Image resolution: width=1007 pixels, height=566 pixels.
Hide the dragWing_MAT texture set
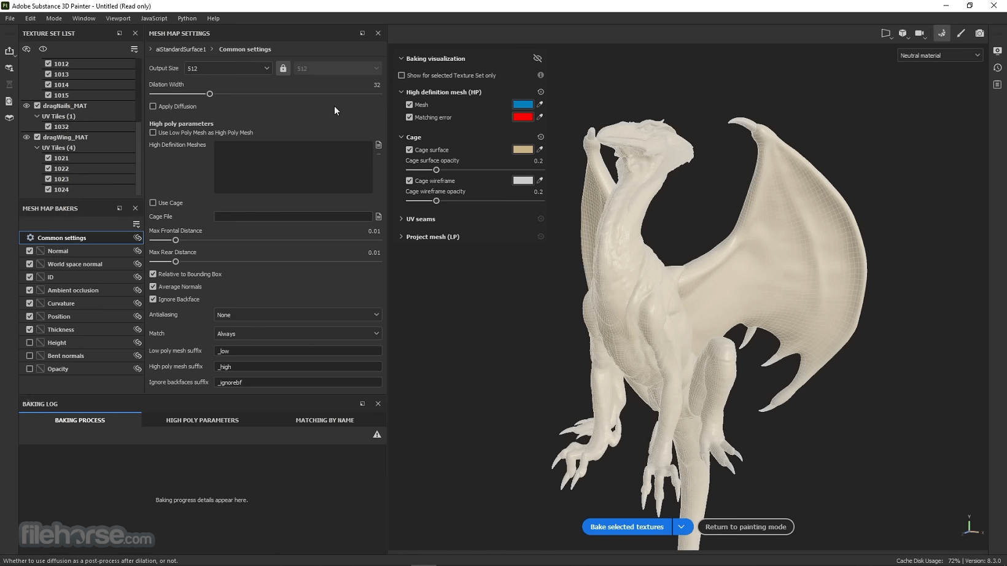pyautogui.click(x=26, y=137)
